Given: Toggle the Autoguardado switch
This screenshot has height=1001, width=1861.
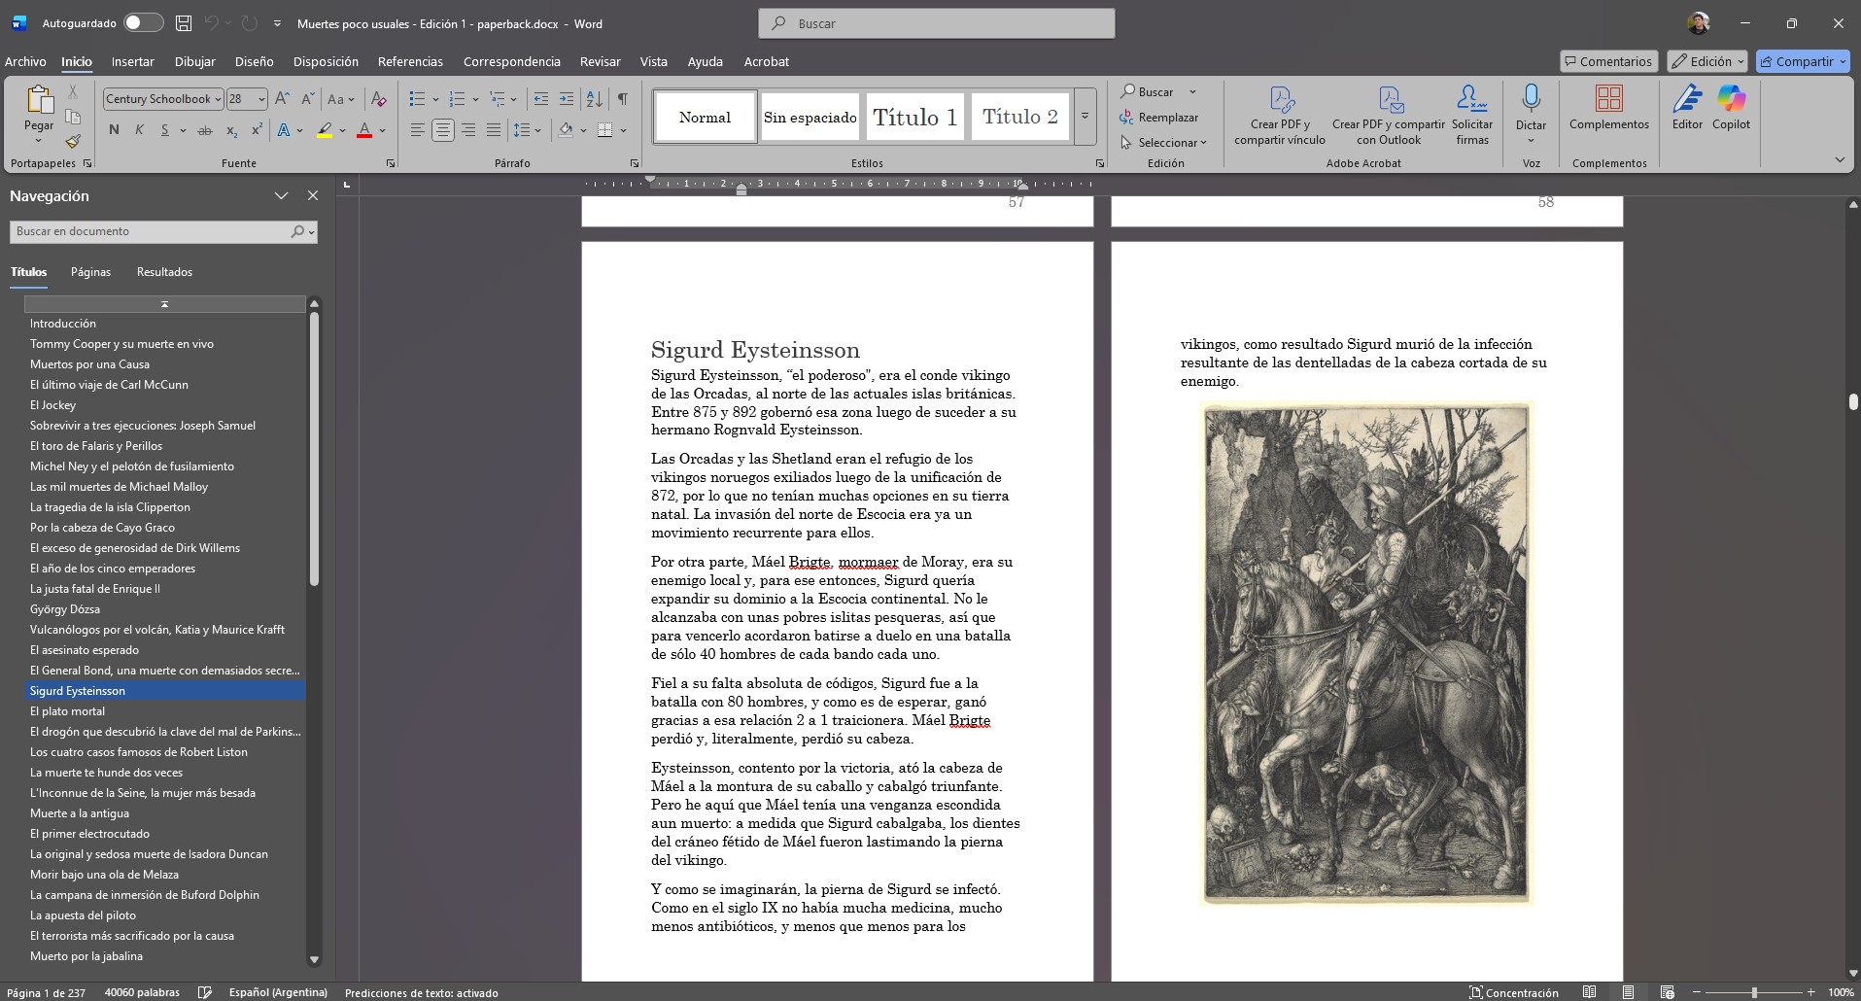Looking at the screenshot, I should coord(143,23).
